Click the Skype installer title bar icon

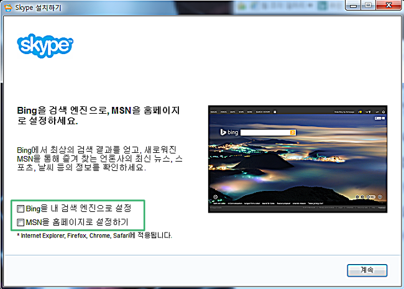tap(8, 7)
